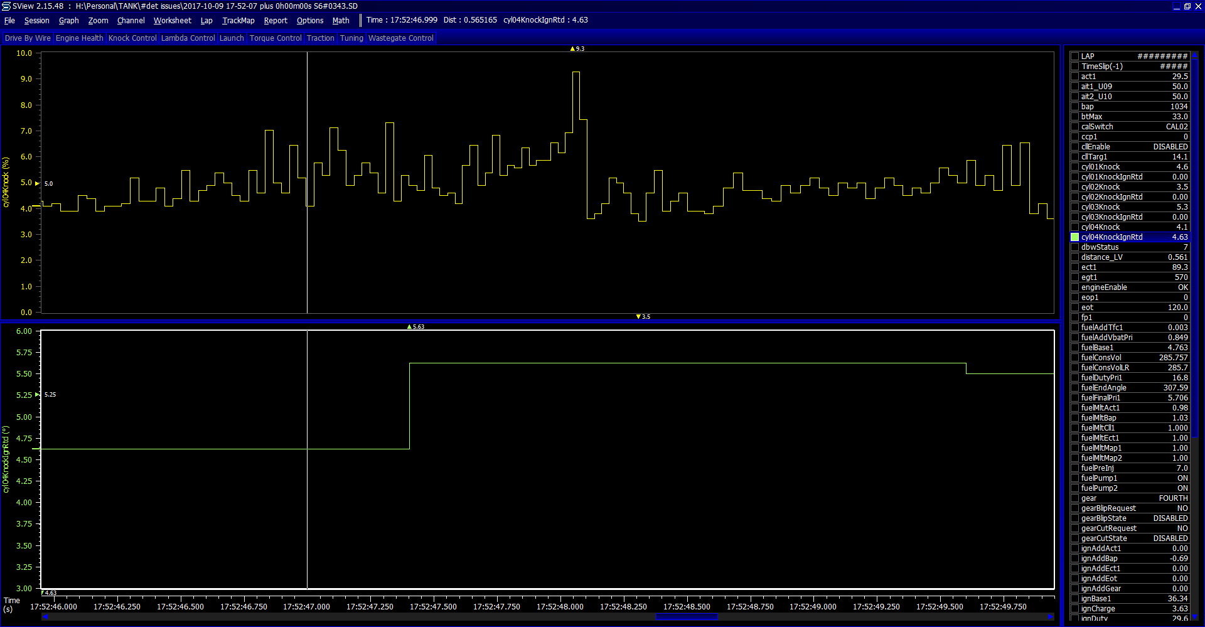
Task: Uncheck the cyl04KnockIgnRtd channel checkbox
Action: pos(1074,237)
